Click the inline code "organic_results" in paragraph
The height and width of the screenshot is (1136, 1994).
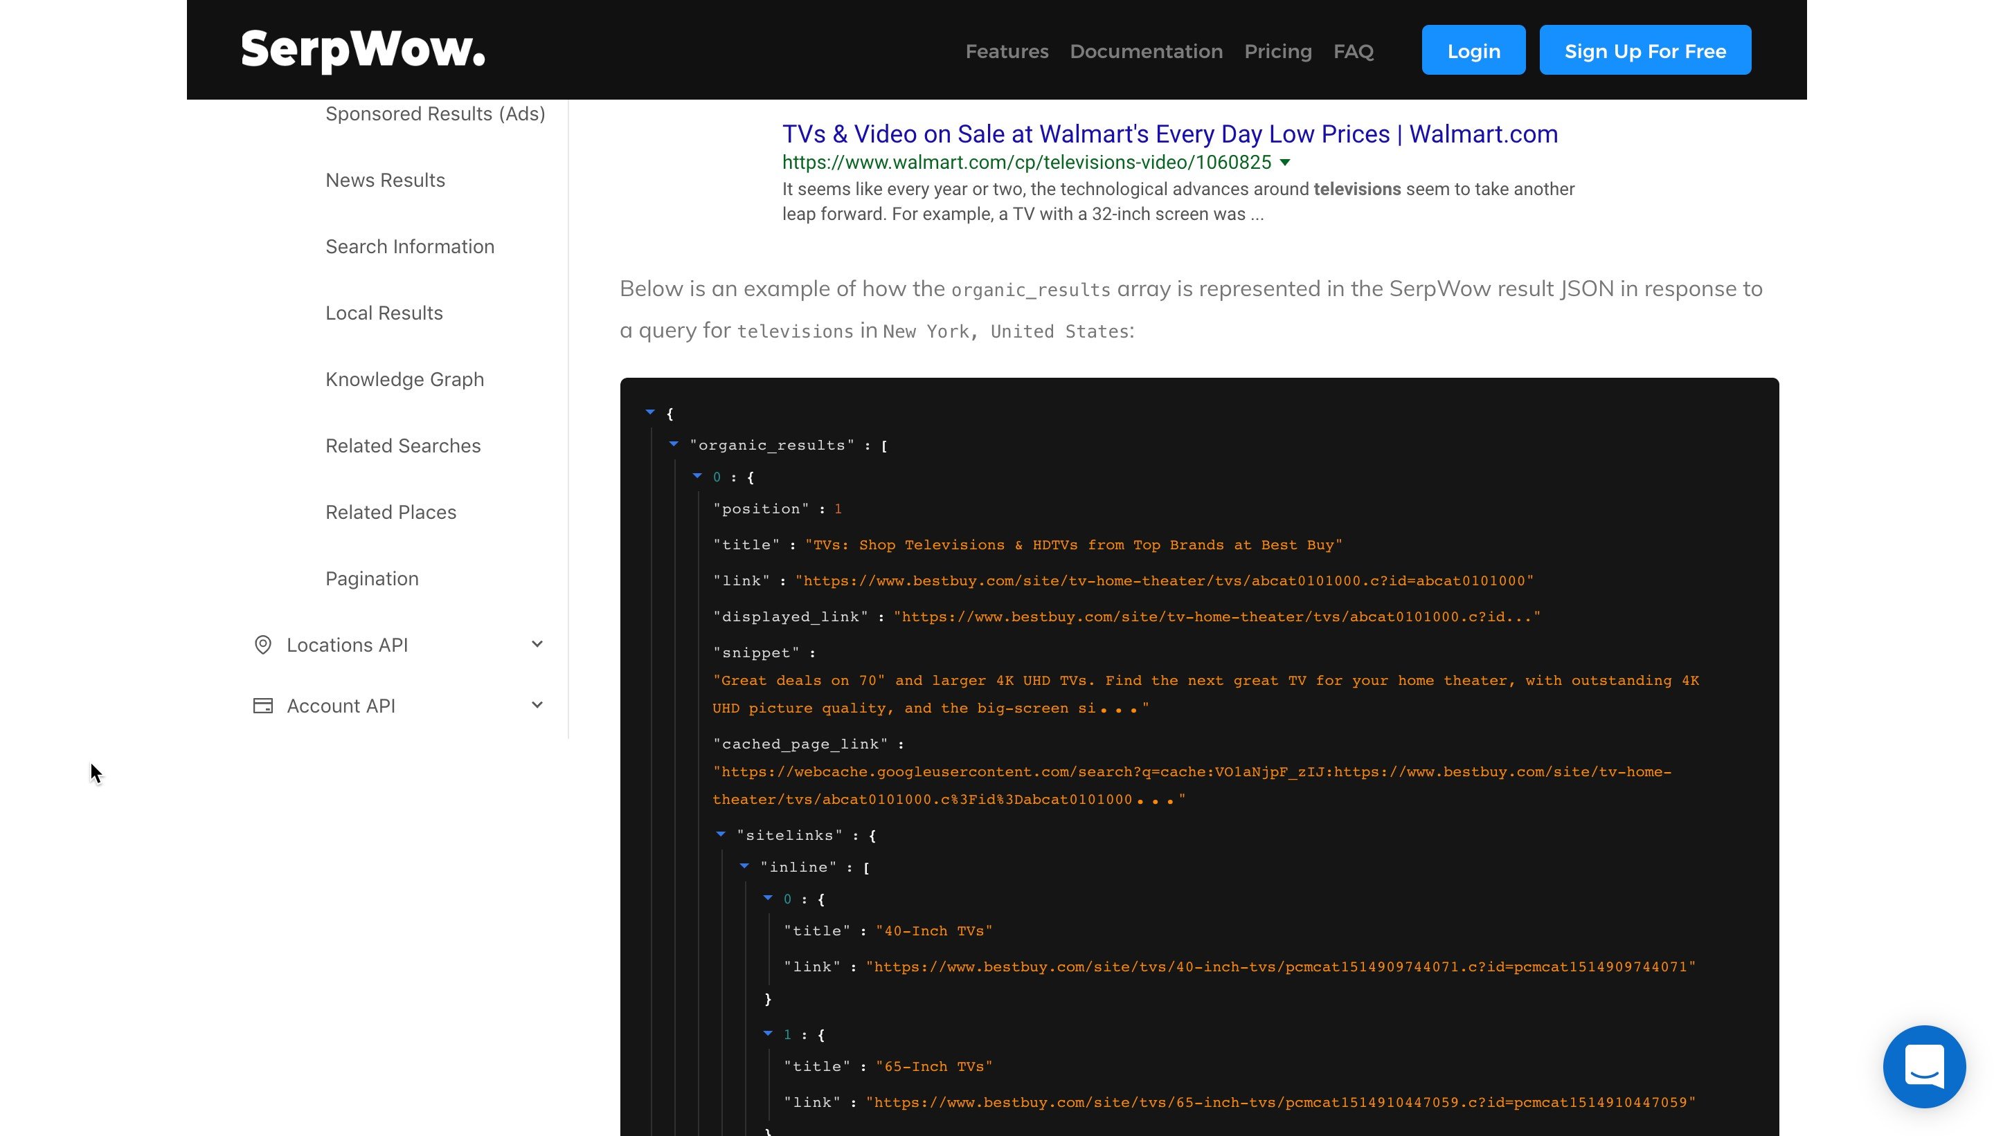(x=1030, y=291)
